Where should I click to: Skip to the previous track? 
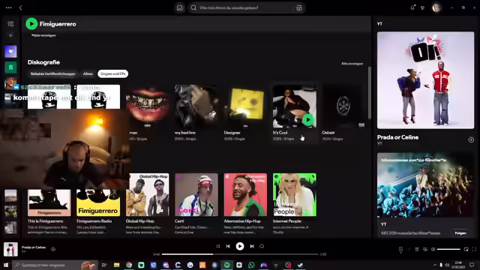coord(228,246)
